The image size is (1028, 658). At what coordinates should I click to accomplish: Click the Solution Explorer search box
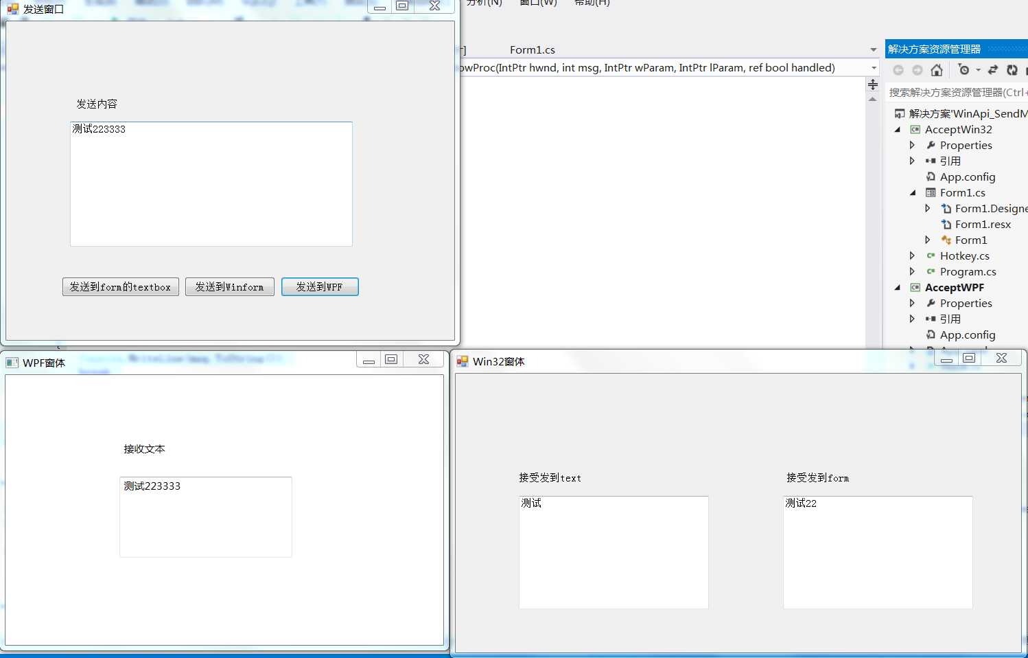pyautogui.click(x=957, y=92)
